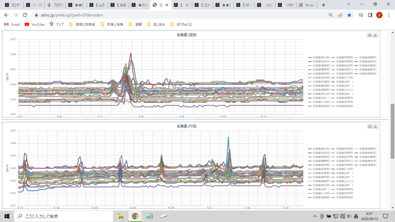
Task: Open the page zoom magnifier icon
Action: tap(331, 15)
